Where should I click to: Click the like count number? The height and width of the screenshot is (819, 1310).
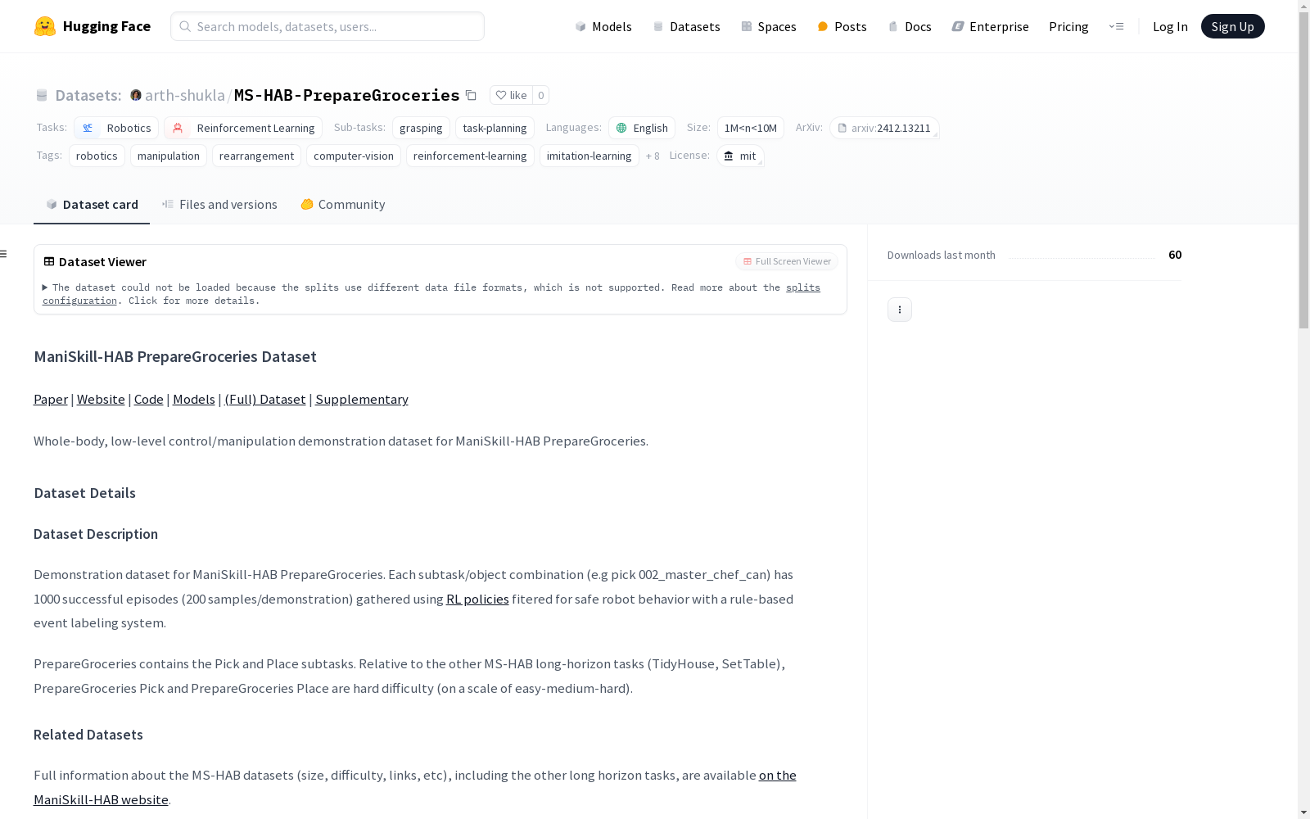pyautogui.click(x=540, y=95)
